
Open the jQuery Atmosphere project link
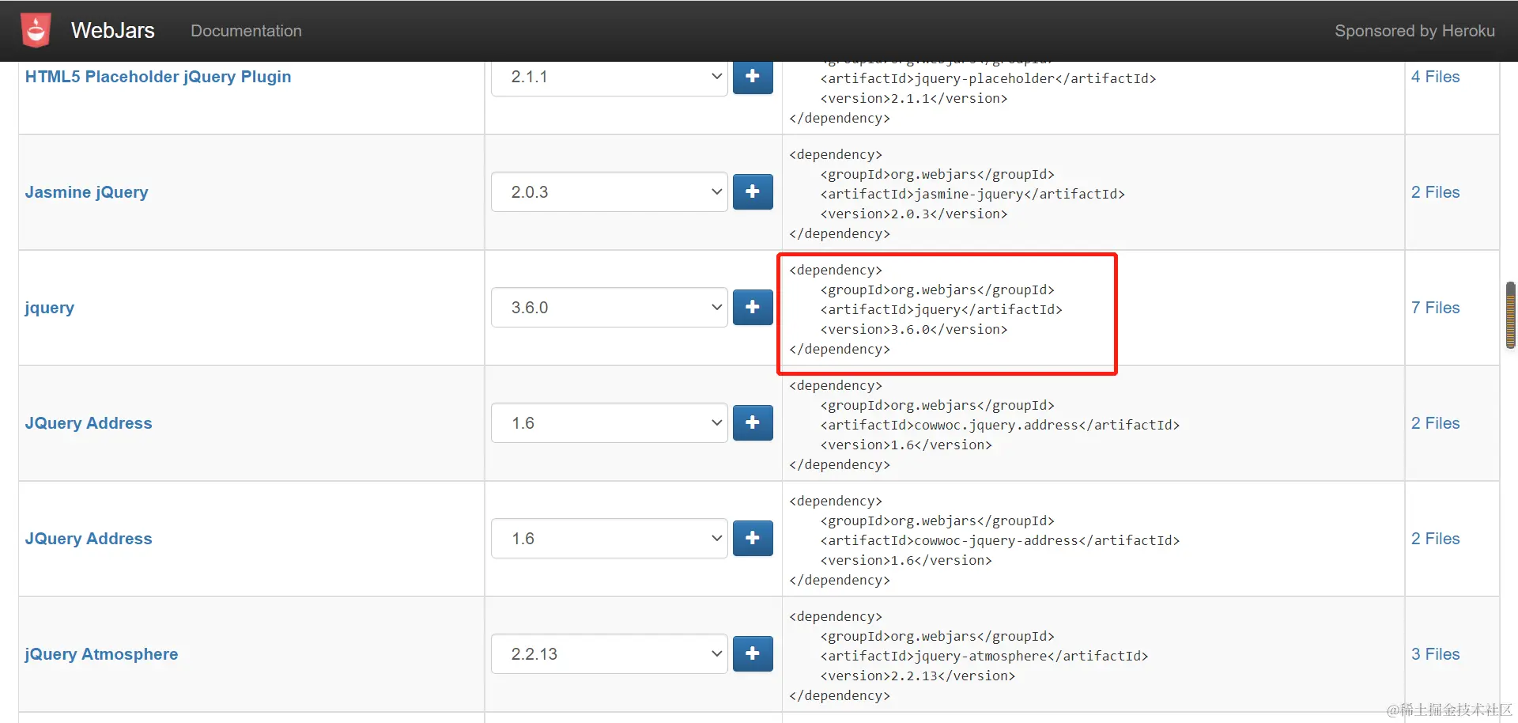click(101, 654)
